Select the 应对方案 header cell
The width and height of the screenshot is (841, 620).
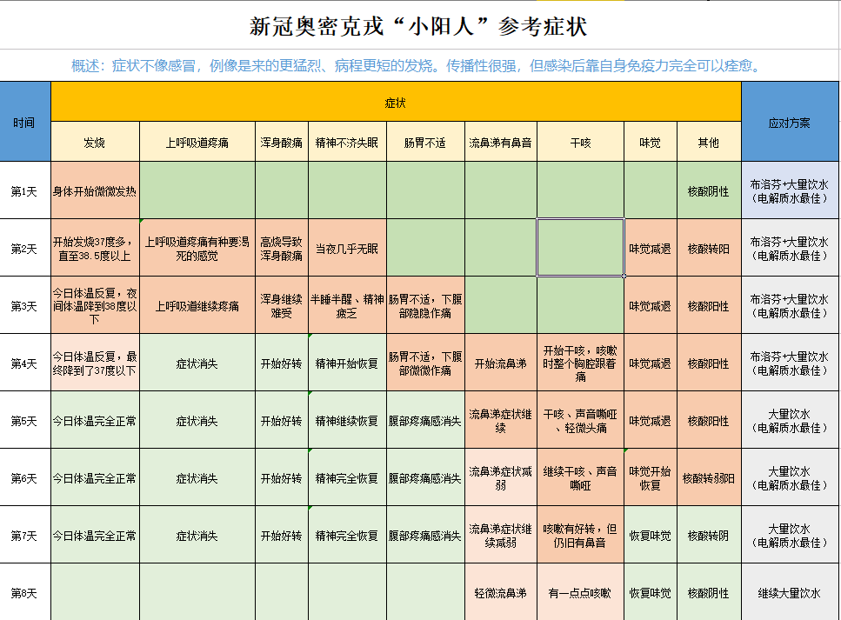click(x=790, y=122)
